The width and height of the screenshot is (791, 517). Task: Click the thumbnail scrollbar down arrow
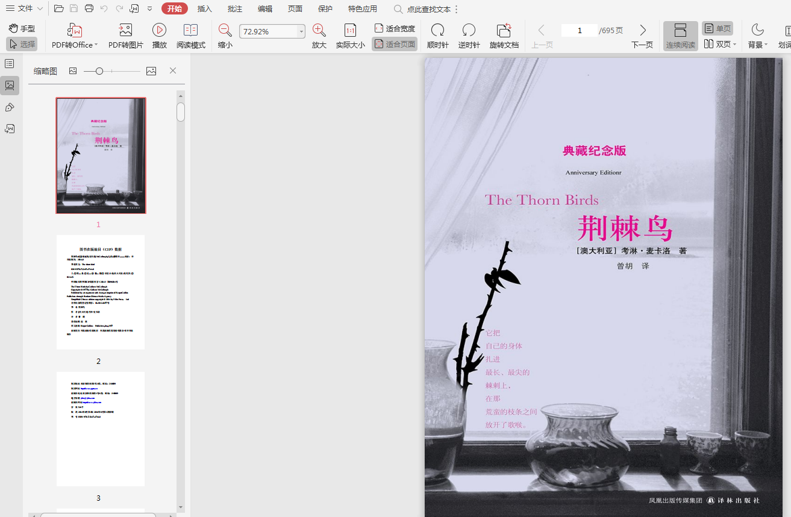tap(181, 507)
